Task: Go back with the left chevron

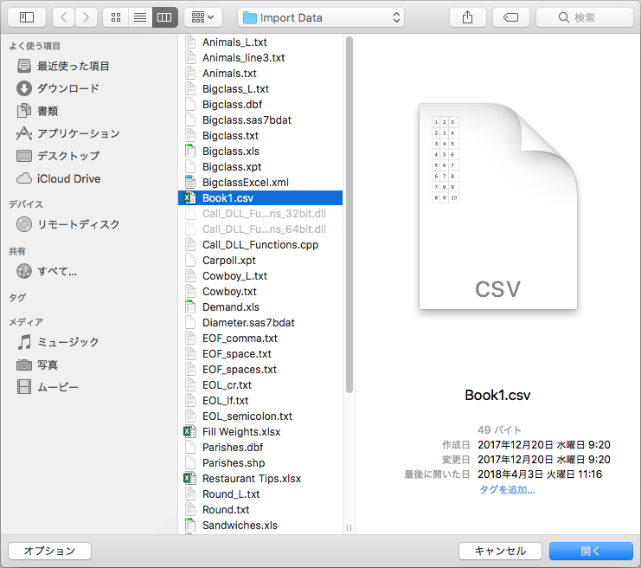Action: (x=63, y=17)
